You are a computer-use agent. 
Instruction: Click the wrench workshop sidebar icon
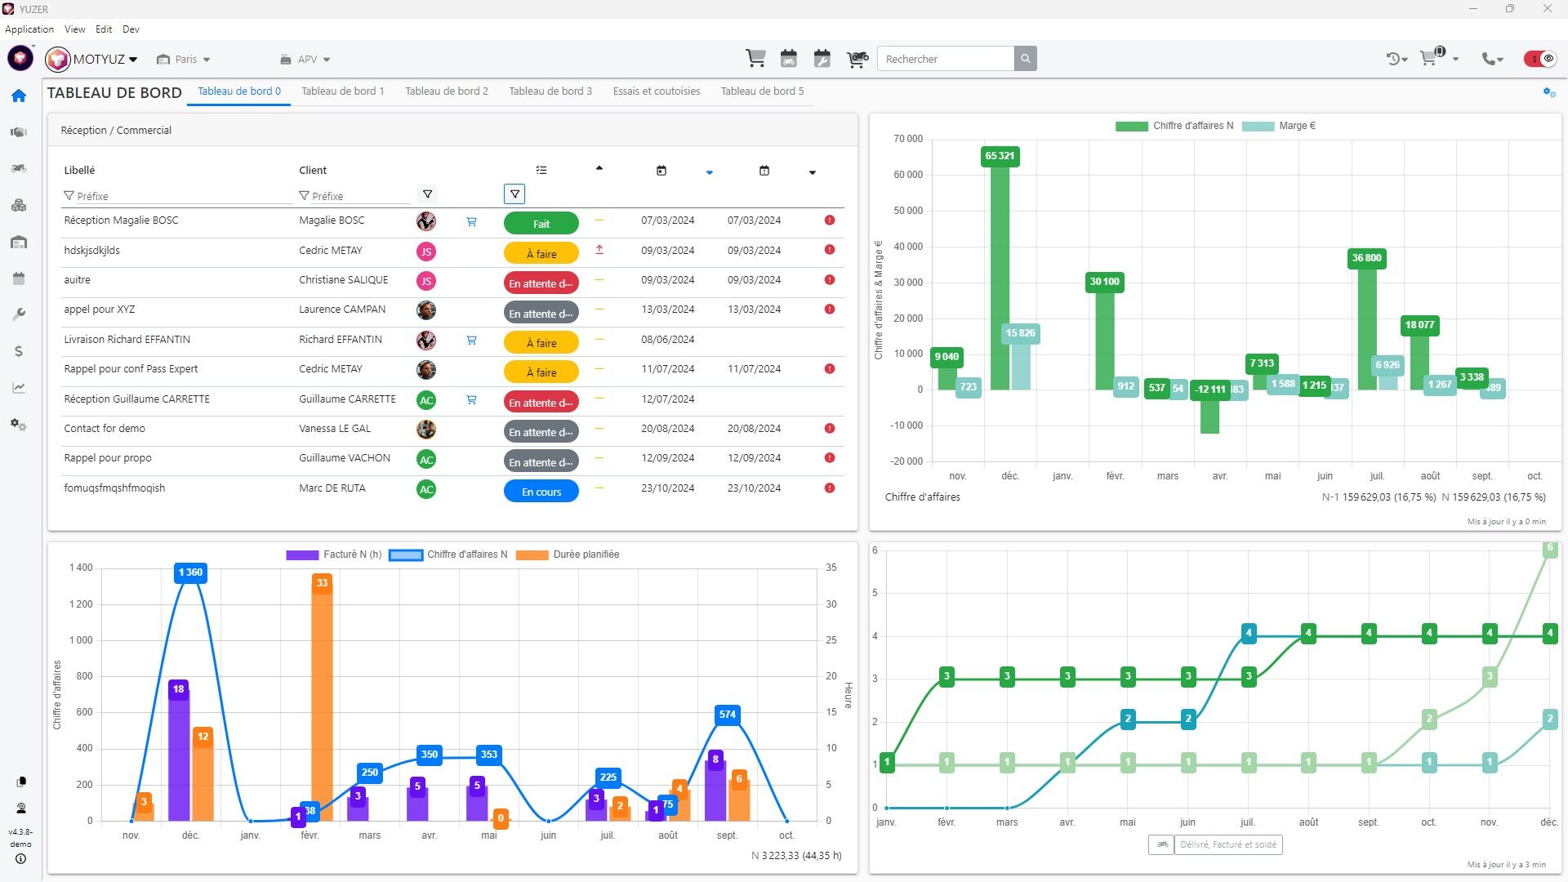tap(19, 314)
